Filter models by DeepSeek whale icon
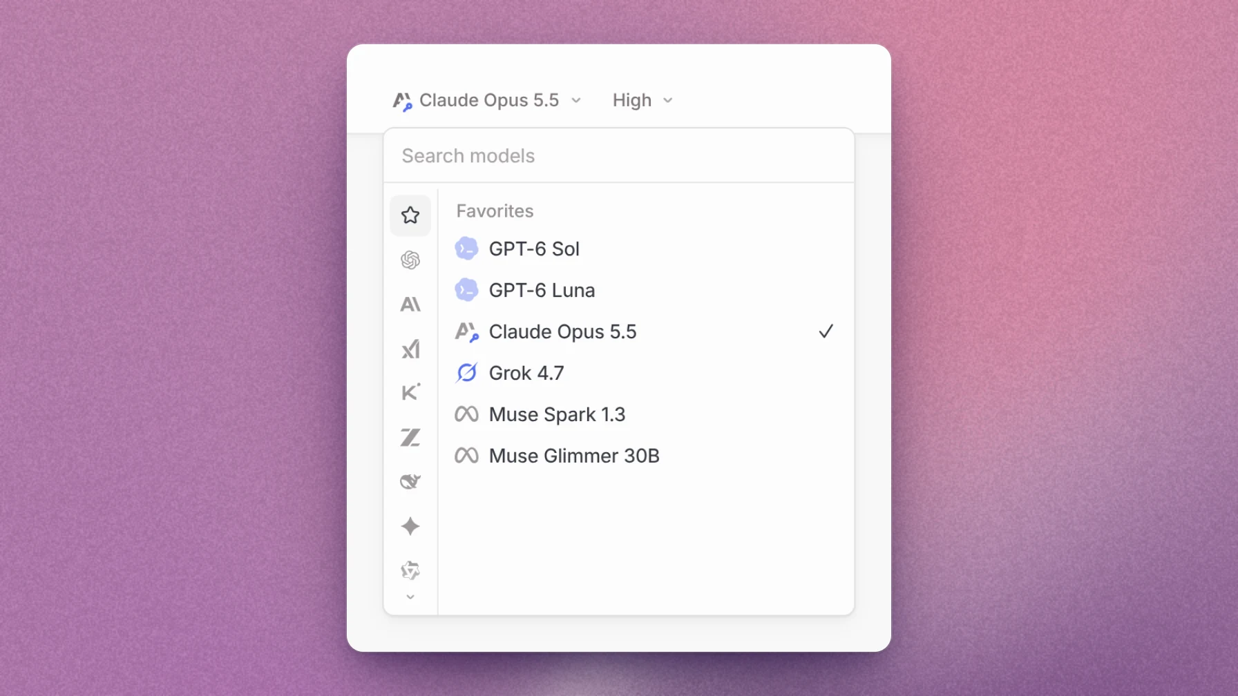Image resolution: width=1238 pixels, height=696 pixels. point(410,481)
